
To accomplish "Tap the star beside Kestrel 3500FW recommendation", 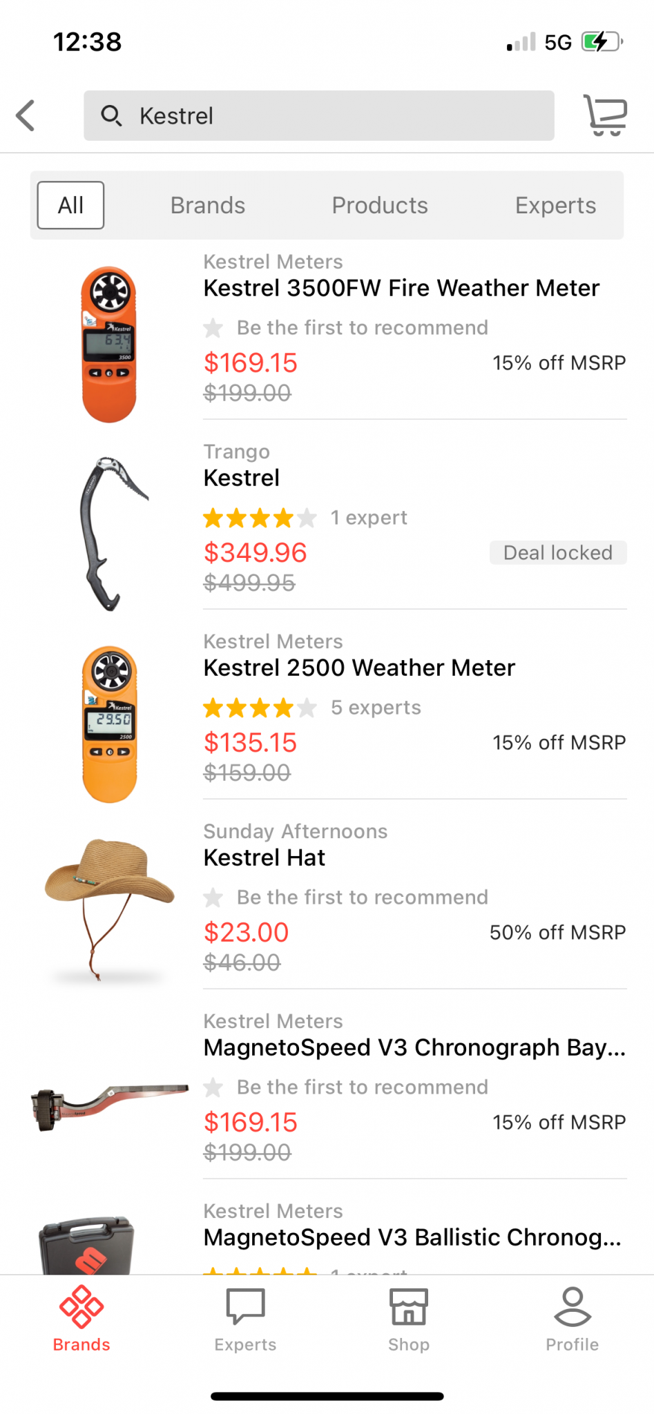I will (213, 328).
